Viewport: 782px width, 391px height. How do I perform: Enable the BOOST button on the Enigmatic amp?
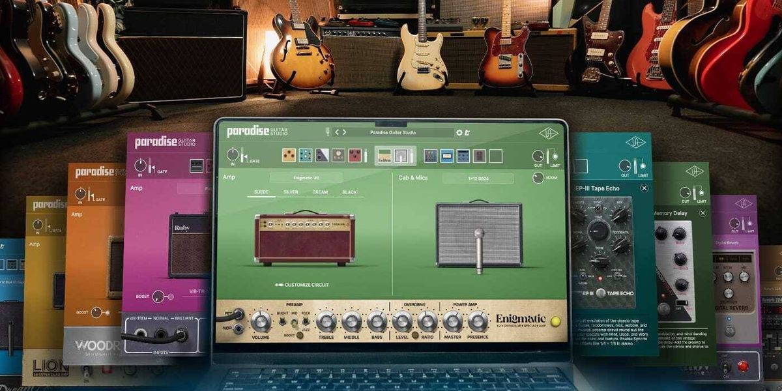(x=298, y=335)
